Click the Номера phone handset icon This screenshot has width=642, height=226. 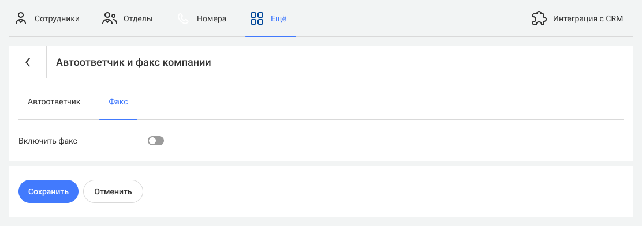[x=183, y=18]
